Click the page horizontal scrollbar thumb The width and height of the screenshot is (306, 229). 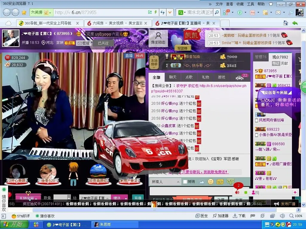coord(154,210)
